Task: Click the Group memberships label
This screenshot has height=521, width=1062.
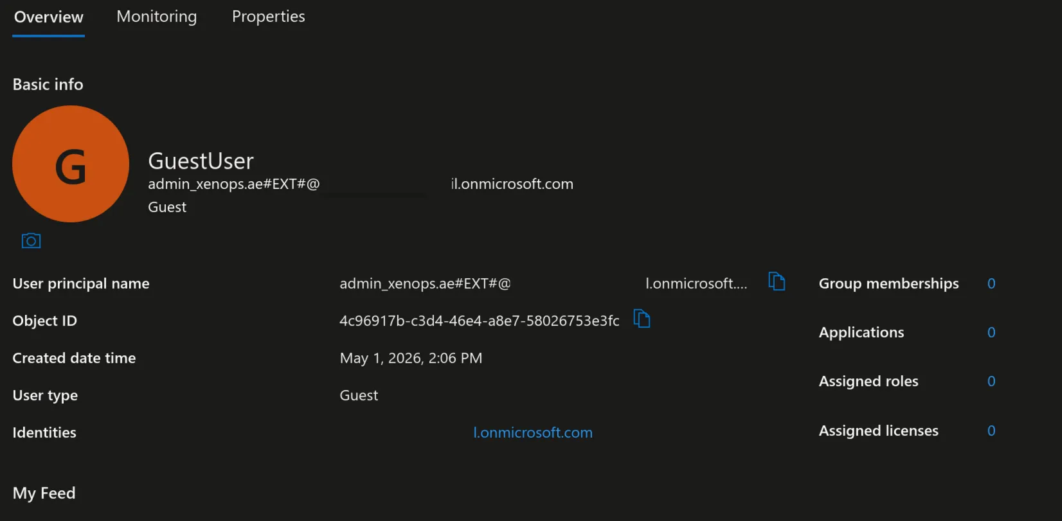Action: (x=888, y=283)
